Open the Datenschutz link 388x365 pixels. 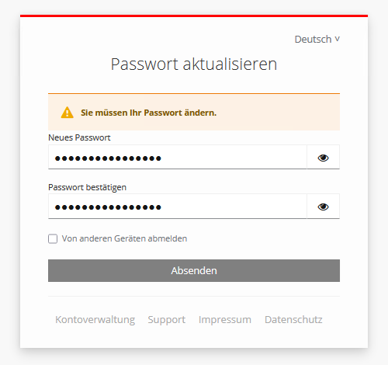(293, 320)
